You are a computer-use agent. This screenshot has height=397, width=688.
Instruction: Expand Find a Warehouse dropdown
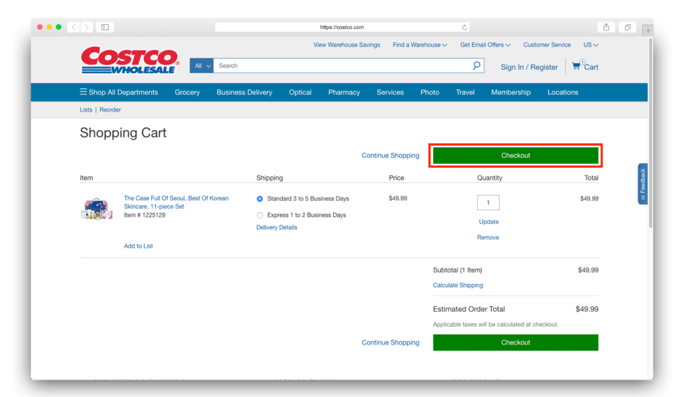[420, 45]
